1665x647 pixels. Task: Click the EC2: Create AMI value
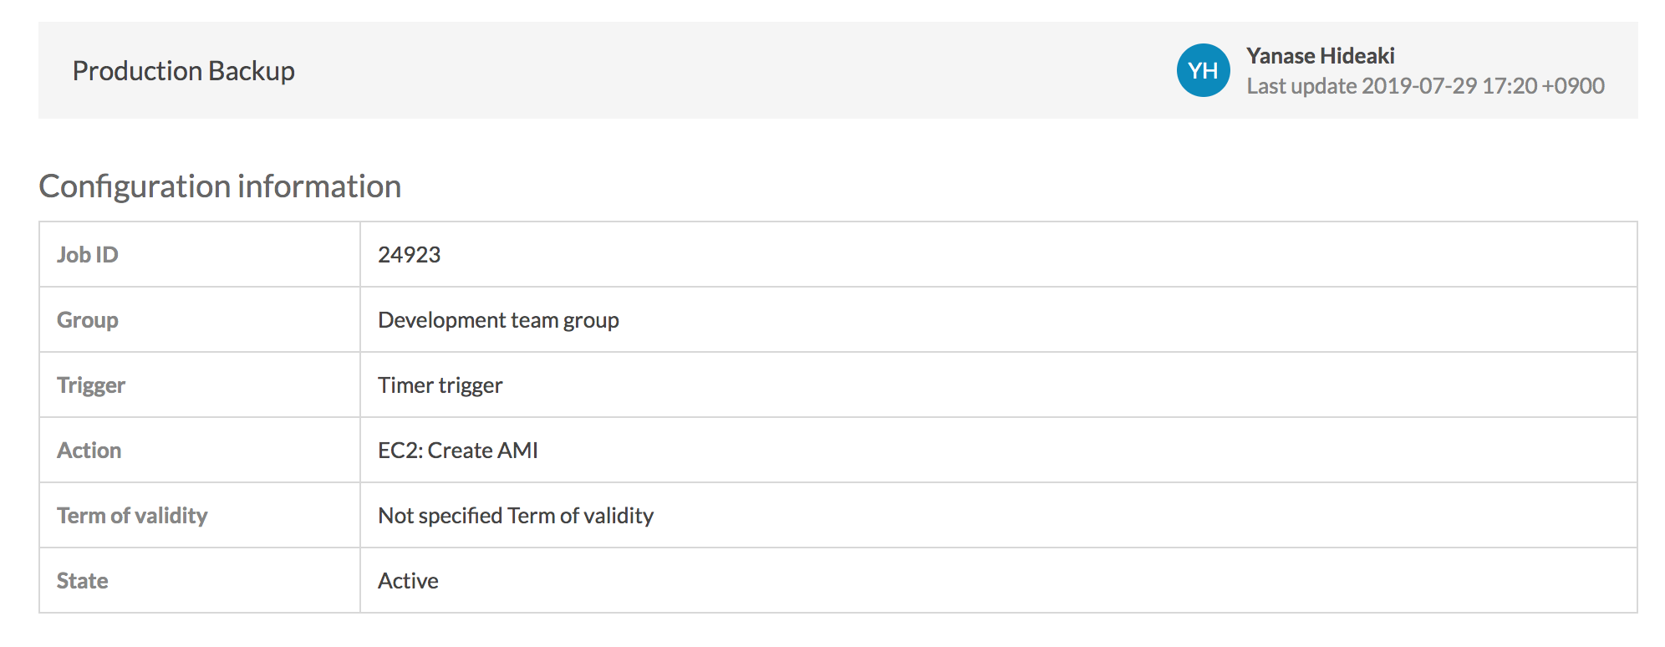(457, 451)
